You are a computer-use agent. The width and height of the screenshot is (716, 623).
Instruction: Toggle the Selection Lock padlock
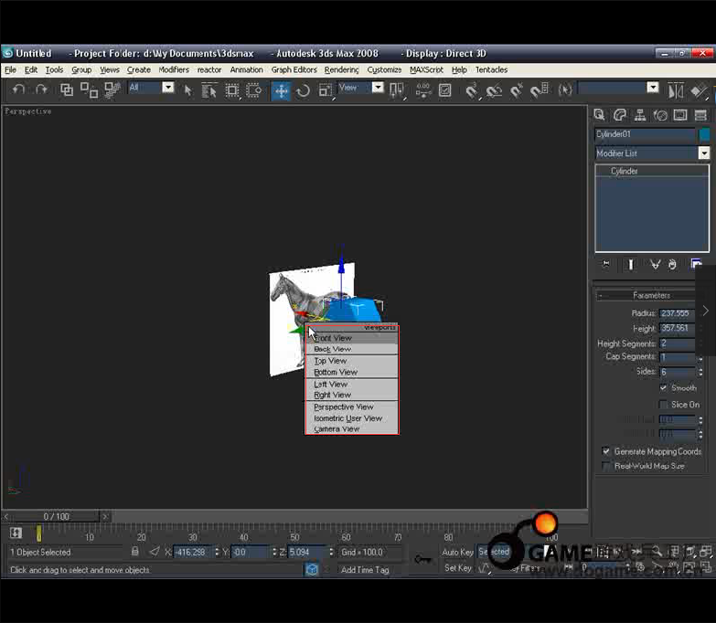134,552
